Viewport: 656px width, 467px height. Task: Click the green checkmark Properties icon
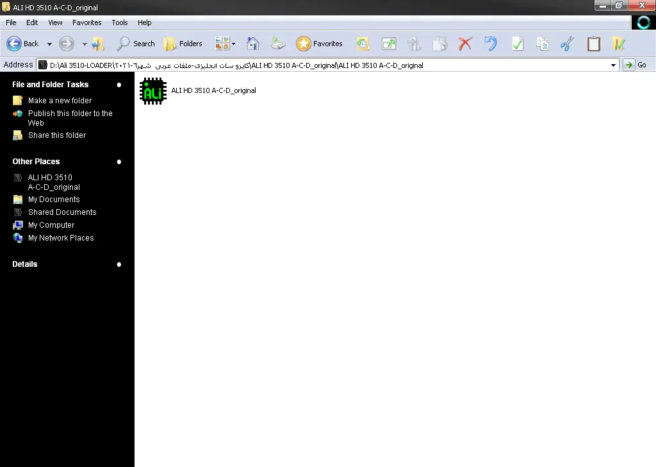pyautogui.click(x=518, y=44)
